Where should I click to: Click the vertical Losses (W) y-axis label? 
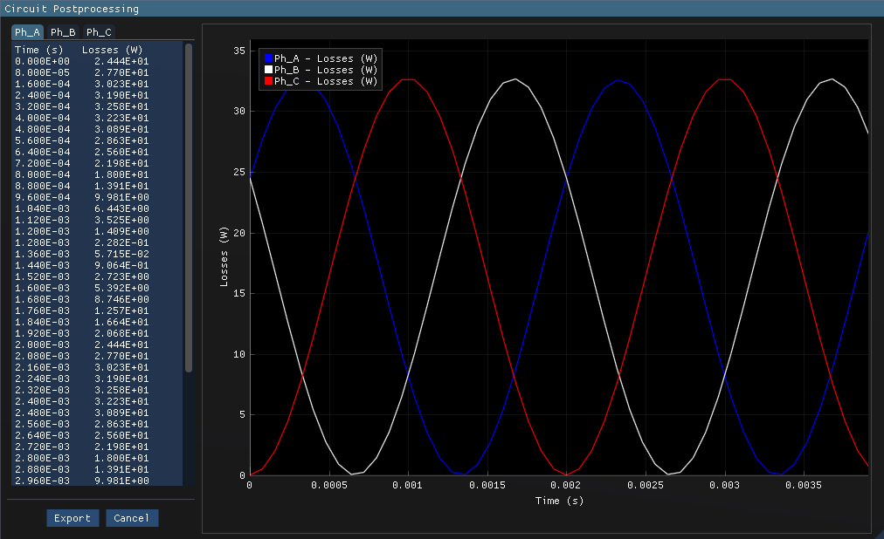[224, 257]
